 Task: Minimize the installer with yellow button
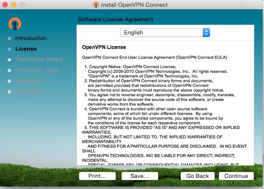(14, 5)
